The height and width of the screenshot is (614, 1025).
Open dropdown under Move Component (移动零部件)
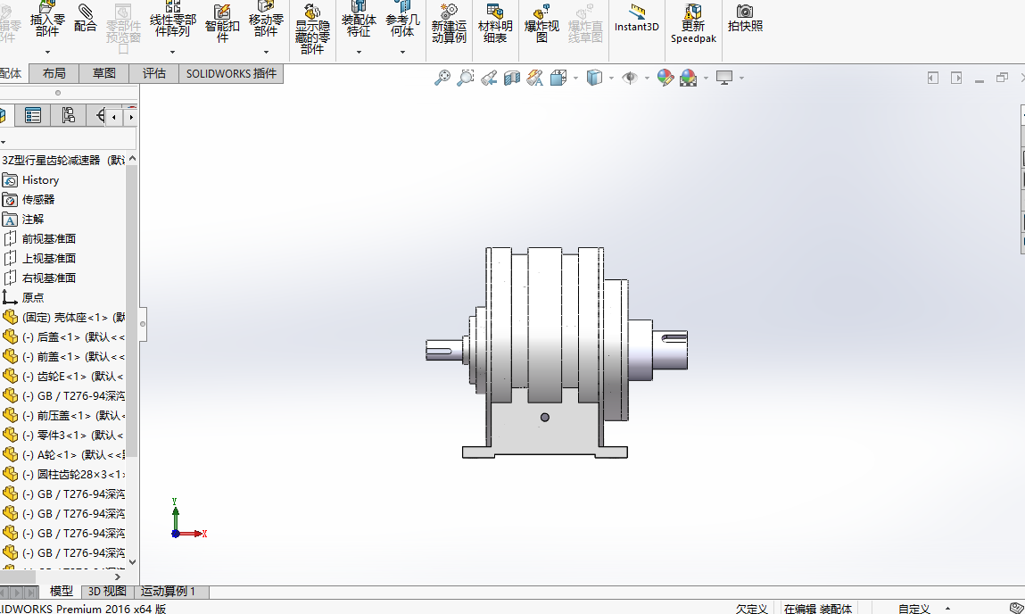(x=266, y=52)
